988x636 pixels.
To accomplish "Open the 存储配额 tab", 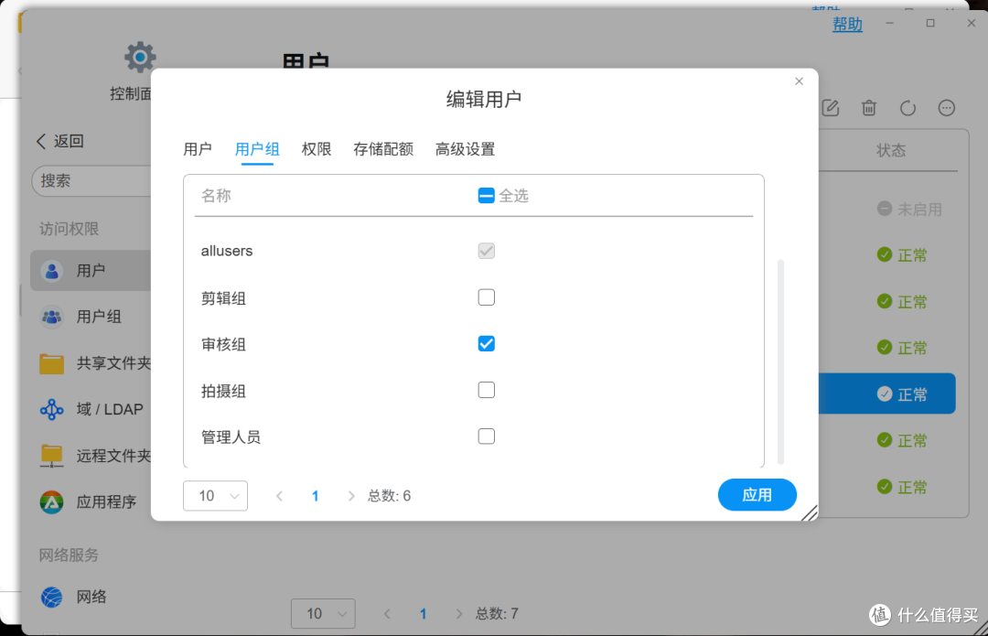I will (x=383, y=149).
